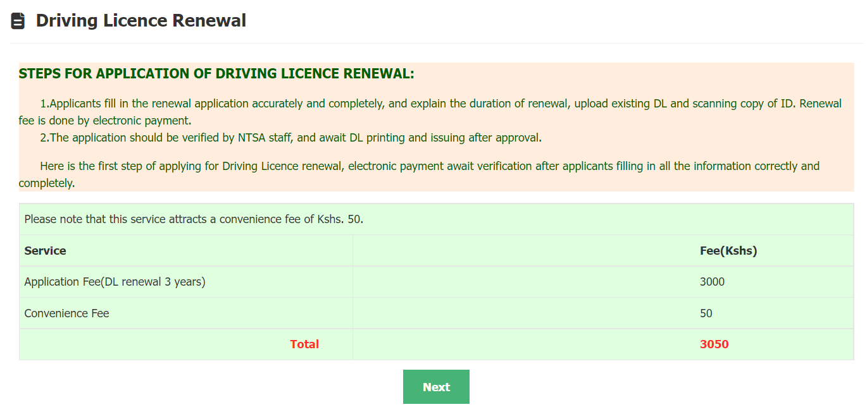Select step 1 text about filling the application

tap(430, 104)
